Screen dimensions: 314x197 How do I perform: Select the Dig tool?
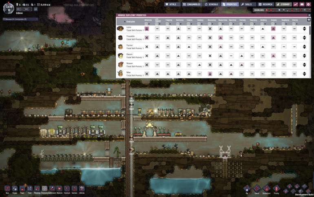247,189
